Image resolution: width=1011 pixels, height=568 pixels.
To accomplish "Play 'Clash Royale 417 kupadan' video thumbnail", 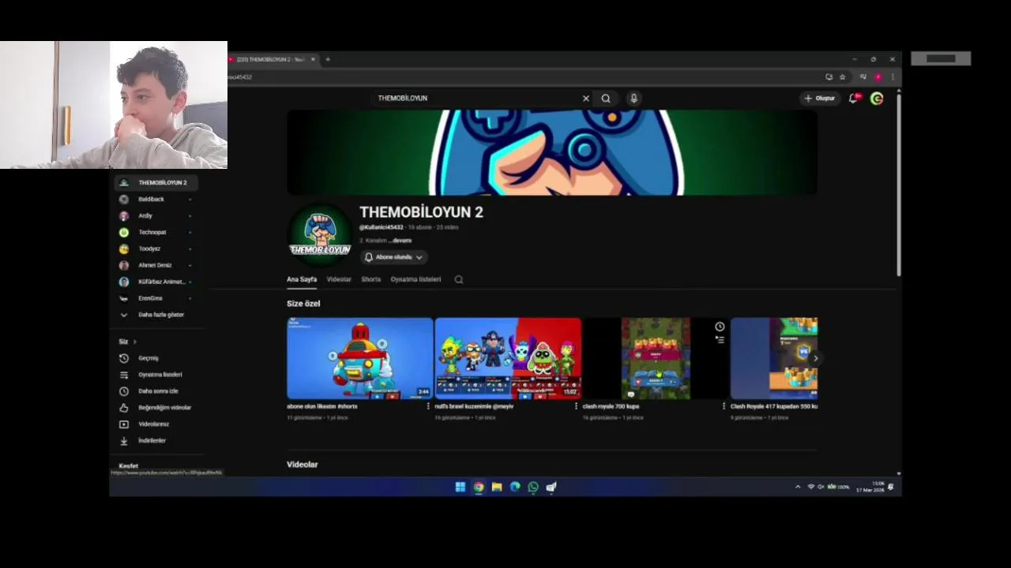I will pos(774,358).
